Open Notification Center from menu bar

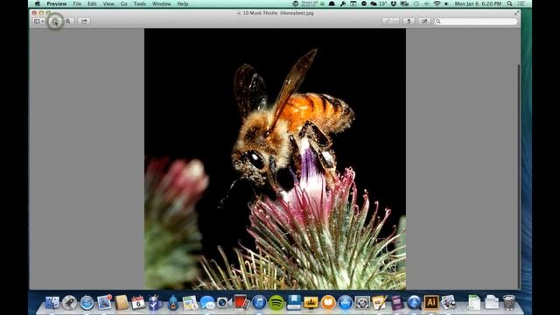(521, 3)
